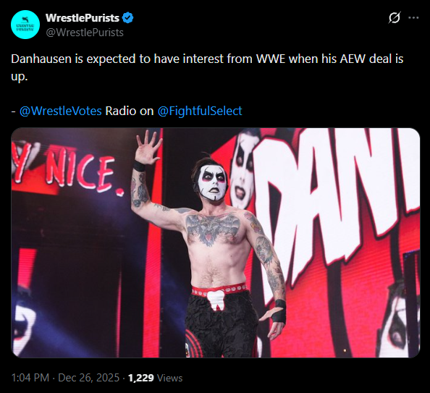The height and width of the screenshot is (393, 430).
Task: Click the wrestler's raised hand in photo
Action: pyautogui.click(x=148, y=147)
